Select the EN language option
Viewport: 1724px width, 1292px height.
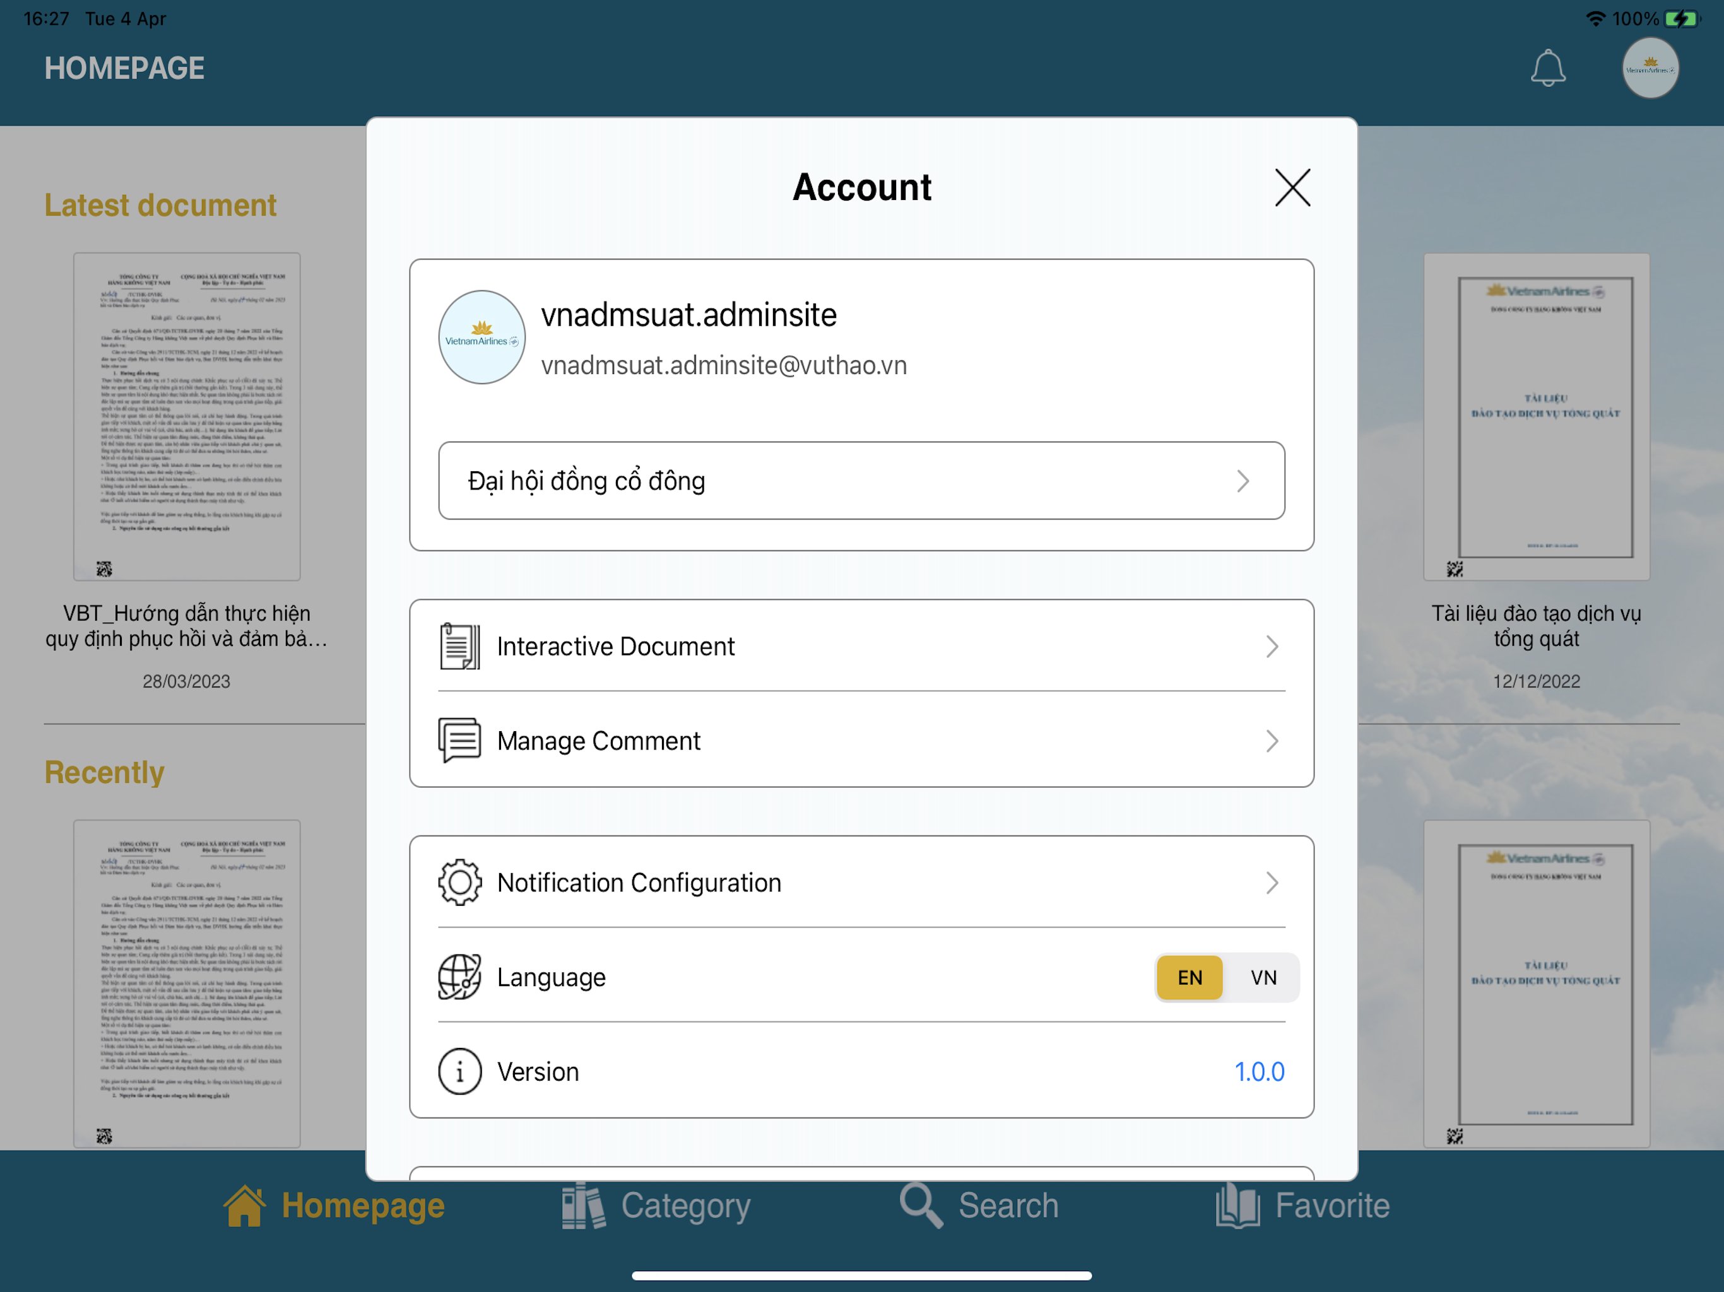(1190, 977)
